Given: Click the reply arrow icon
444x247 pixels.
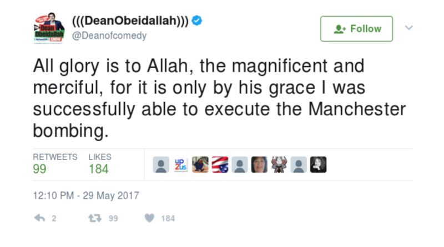Looking at the screenshot, I should [x=39, y=219].
